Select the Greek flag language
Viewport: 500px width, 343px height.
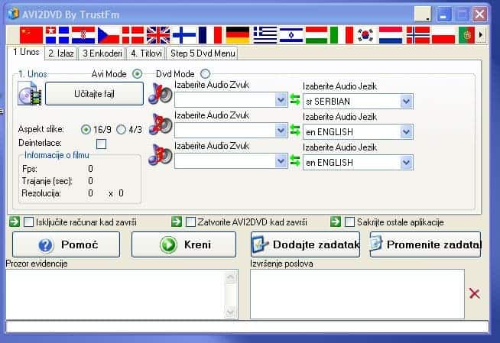(x=265, y=35)
